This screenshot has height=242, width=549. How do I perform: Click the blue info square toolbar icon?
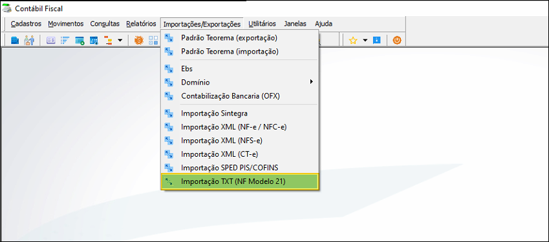click(377, 41)
